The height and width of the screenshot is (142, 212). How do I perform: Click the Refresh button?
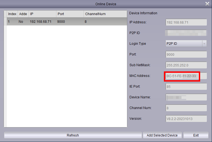tap(73, 135)
